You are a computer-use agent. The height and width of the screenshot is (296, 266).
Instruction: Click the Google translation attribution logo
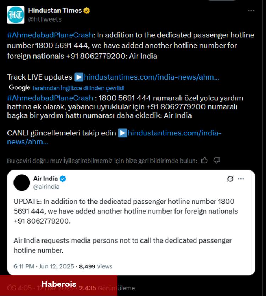(20, 87)
